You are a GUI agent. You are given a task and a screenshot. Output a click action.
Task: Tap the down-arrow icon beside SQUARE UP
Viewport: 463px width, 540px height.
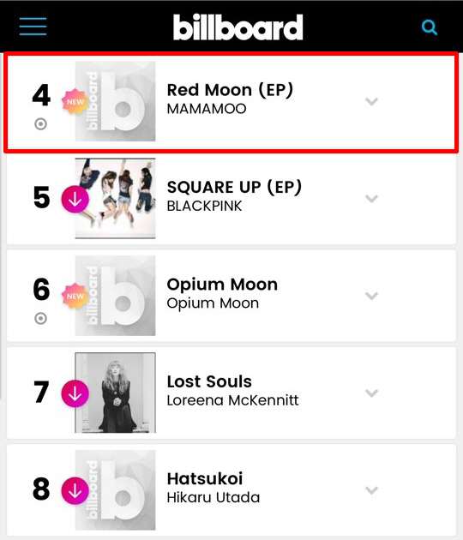point(75,199)
